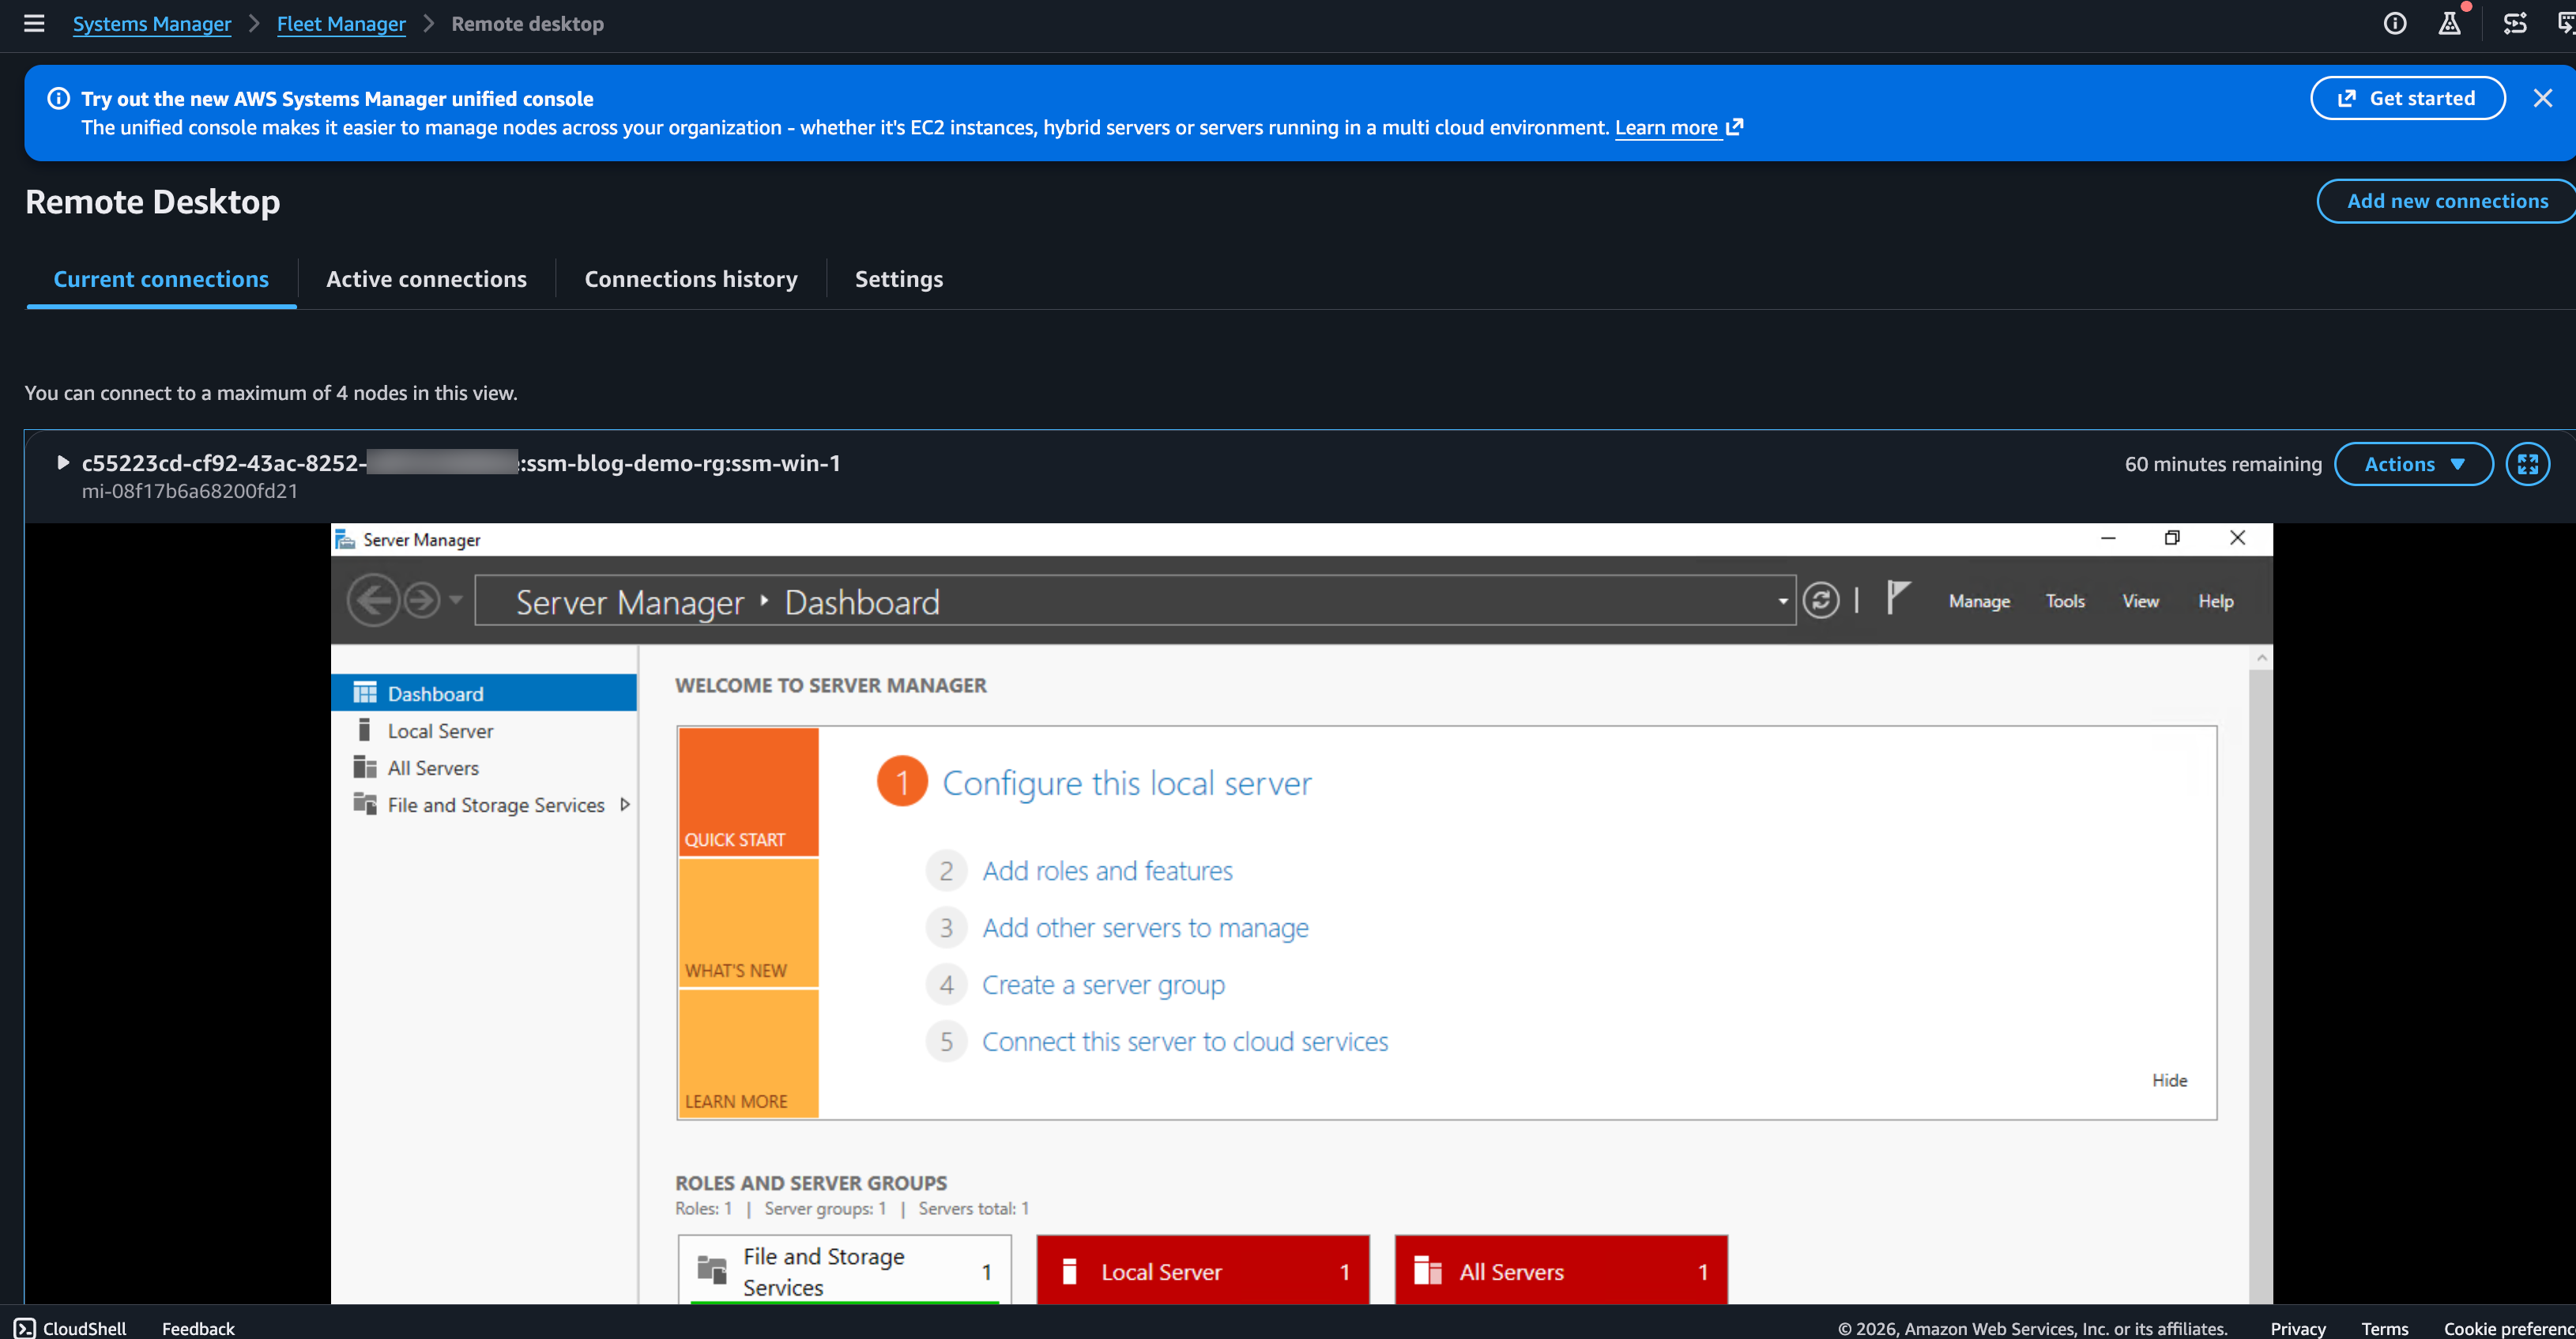
Task: Click the orange step 1 circle
Action: coord(902,781)
